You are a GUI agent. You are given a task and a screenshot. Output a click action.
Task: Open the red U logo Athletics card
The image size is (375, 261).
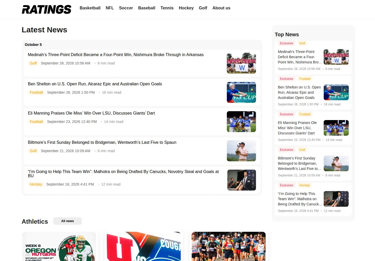click(144, 246)
